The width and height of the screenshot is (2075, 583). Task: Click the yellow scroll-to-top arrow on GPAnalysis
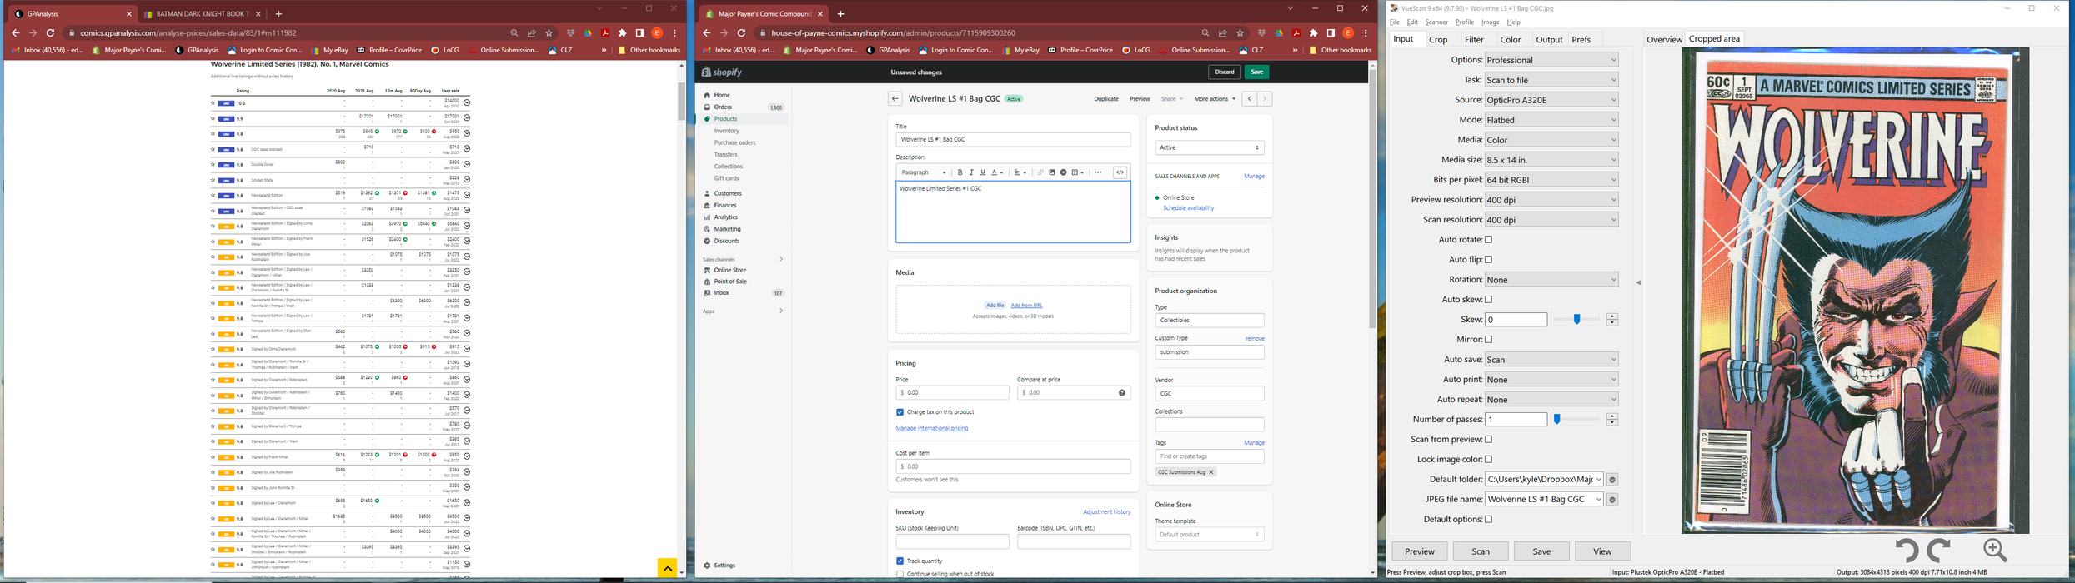click(x=667, y=568)
